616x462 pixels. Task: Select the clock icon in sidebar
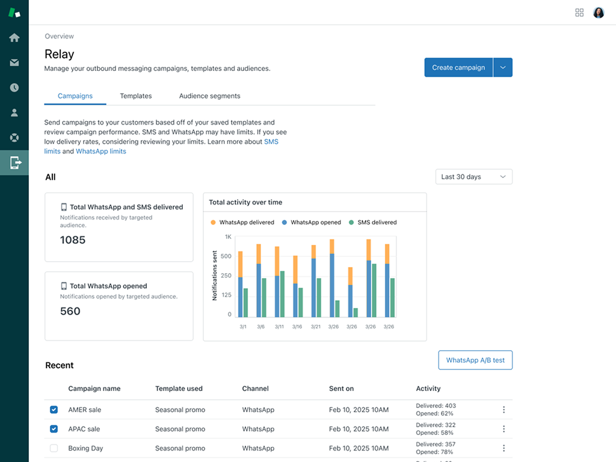pyautogui.click(x=14, y=87)
